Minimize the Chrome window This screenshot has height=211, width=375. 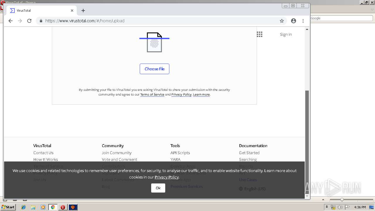click(286, 6)
